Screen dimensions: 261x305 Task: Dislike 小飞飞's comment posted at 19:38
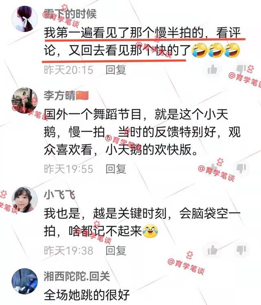coord(241,250)
